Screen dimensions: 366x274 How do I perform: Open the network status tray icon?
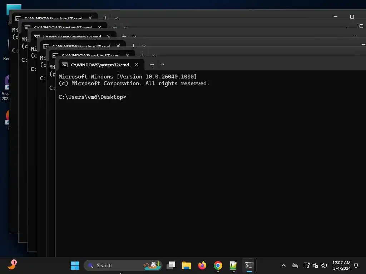coord(306,265)
